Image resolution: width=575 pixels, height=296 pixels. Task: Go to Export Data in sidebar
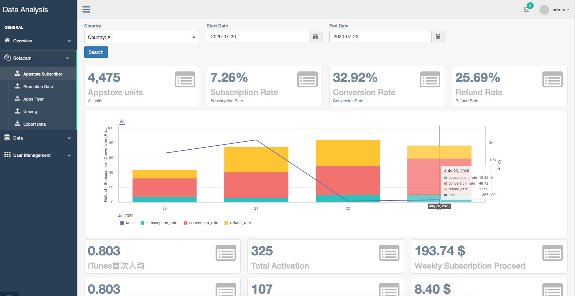click(x=34, y=124)
